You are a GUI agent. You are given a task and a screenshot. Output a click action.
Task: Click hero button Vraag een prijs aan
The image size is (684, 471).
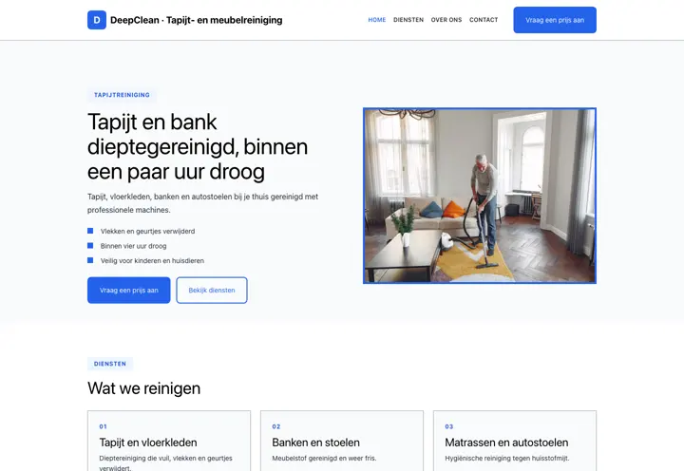pyautogui.click(x=128, y=290)
